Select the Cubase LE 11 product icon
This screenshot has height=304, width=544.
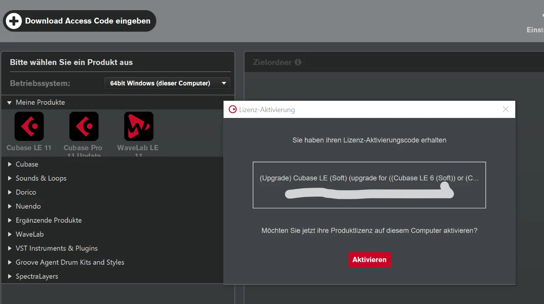(29, 126)
